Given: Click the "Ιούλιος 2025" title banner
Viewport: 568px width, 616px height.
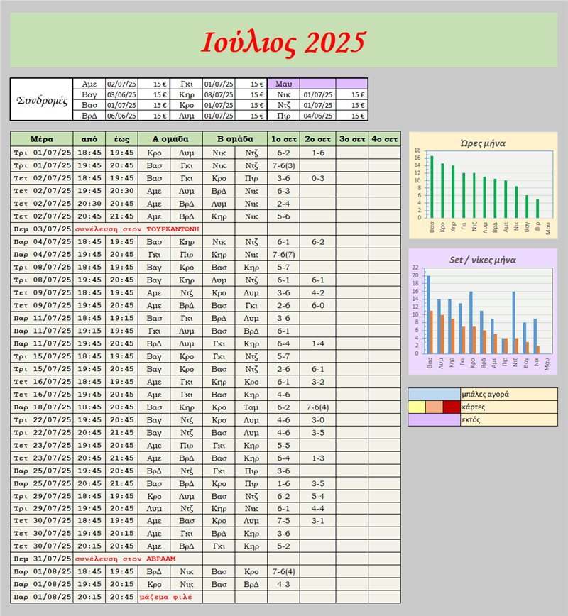Looking at the screenshot, I should [284, 42].
